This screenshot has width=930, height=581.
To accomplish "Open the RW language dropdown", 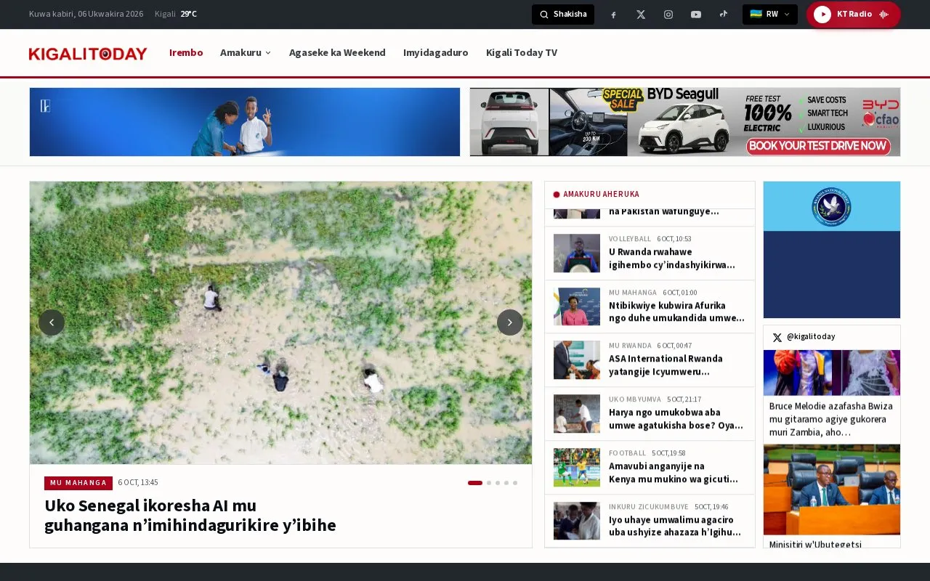I will click(770, 15).
